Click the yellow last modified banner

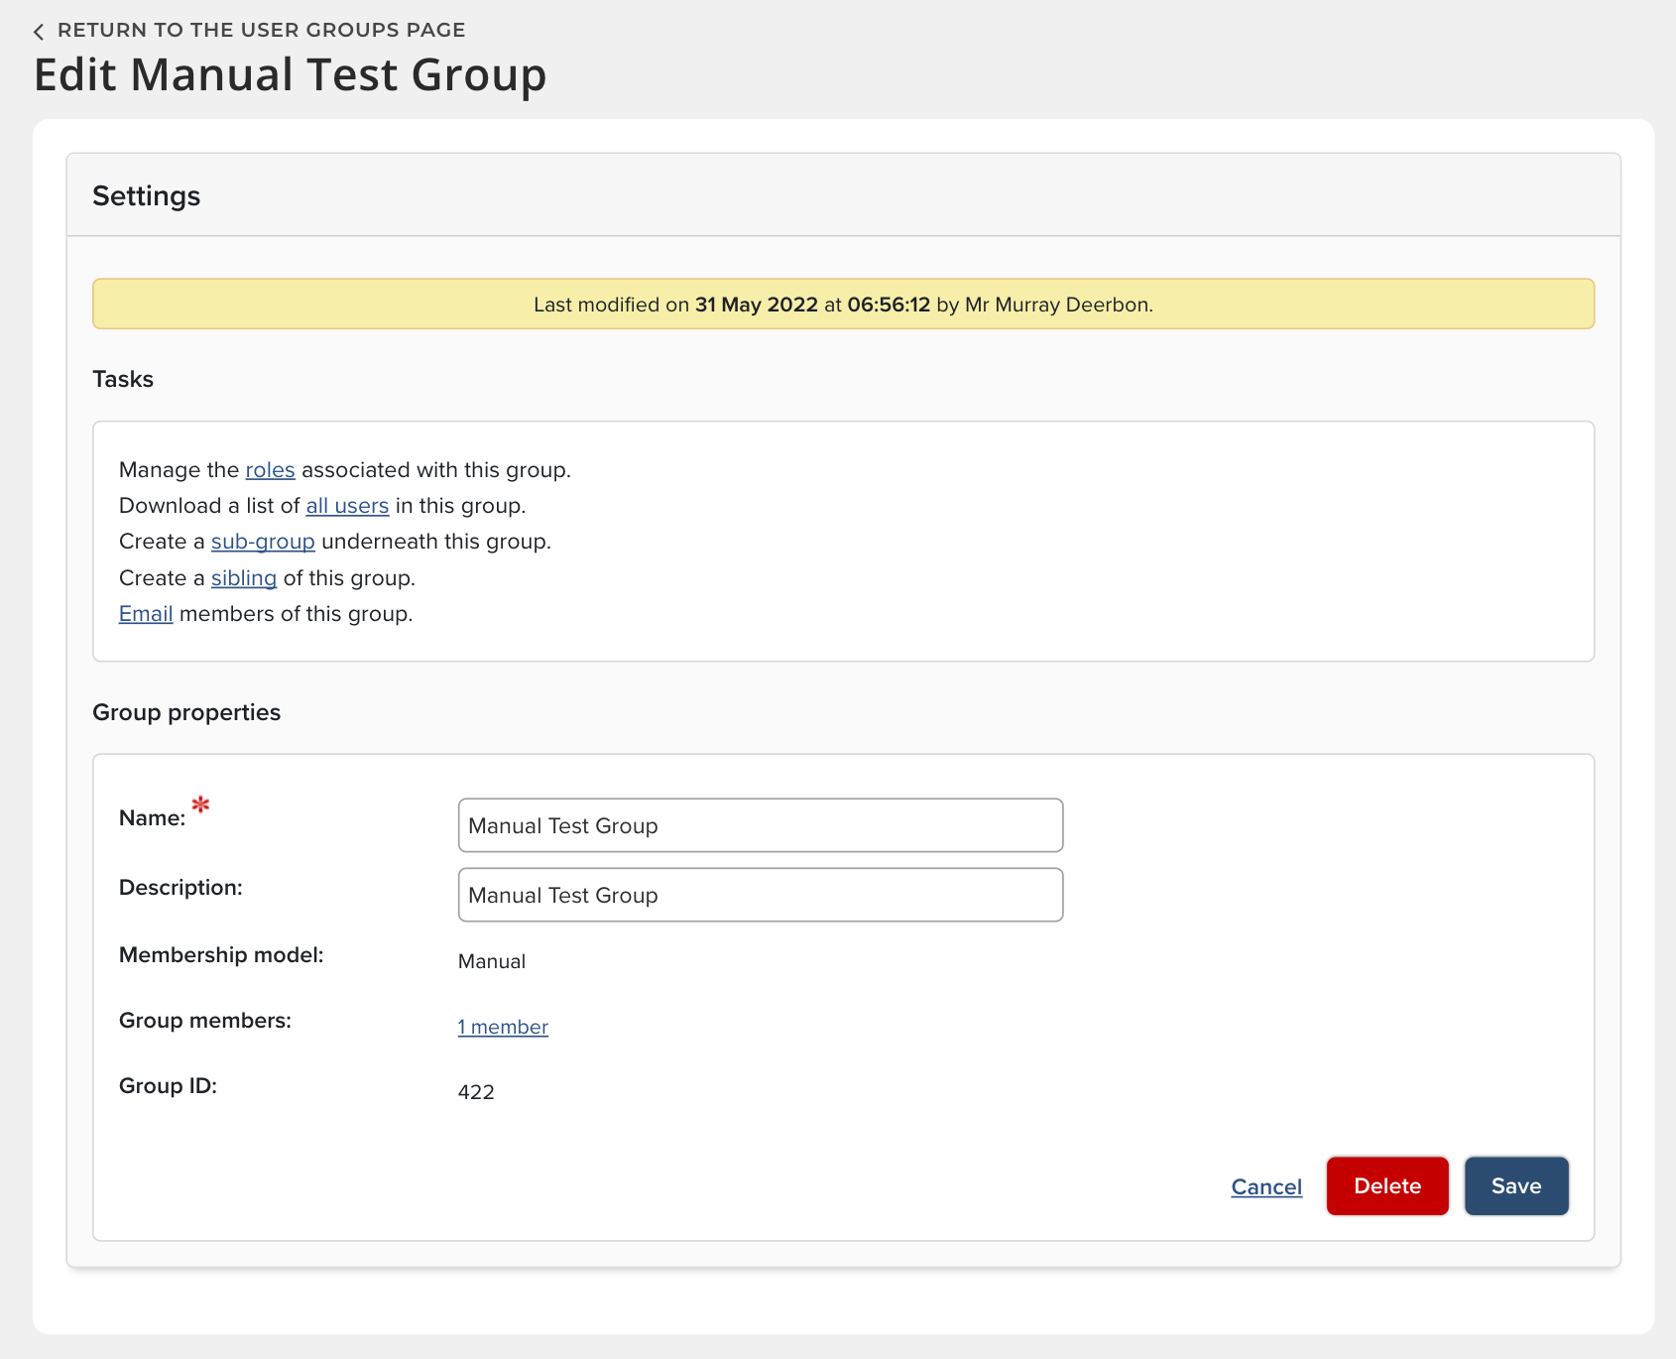(843, 305)
